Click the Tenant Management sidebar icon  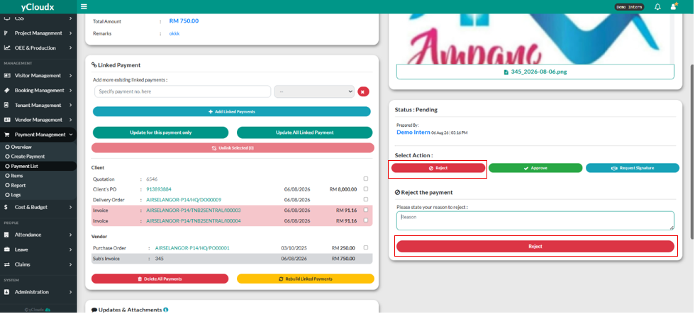pos(6,106)
